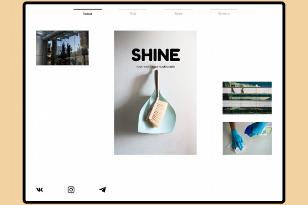Open the О нас tab
The width and height of the screenshot is (308, 205).
pyautogui.click(x=133, y=14)
